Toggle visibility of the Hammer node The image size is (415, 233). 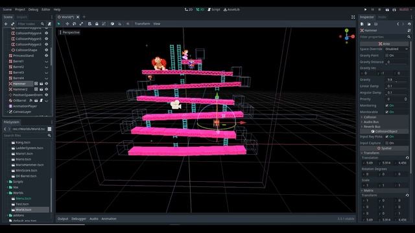(47, 83)
